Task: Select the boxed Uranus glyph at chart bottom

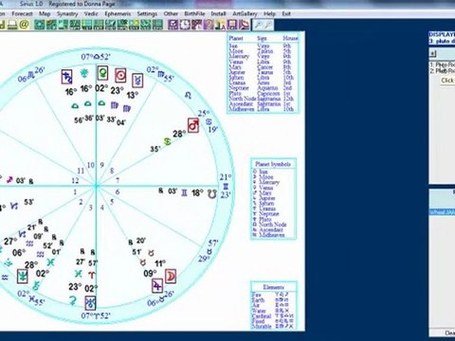Action: click(x=90, y=303)
